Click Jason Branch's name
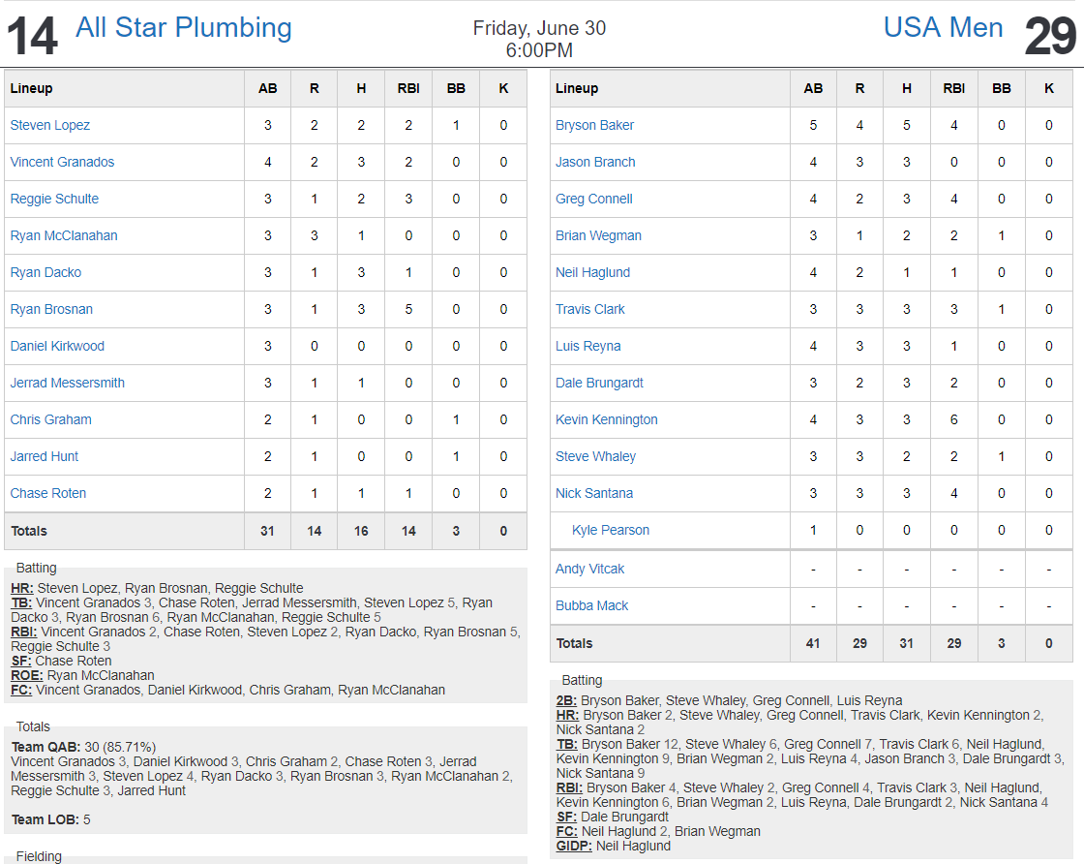The image size is (1084, 864). point(595,162)
